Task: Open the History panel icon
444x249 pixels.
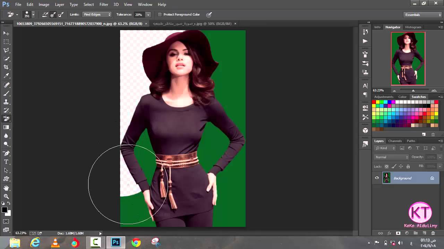Action: [365, 32]
